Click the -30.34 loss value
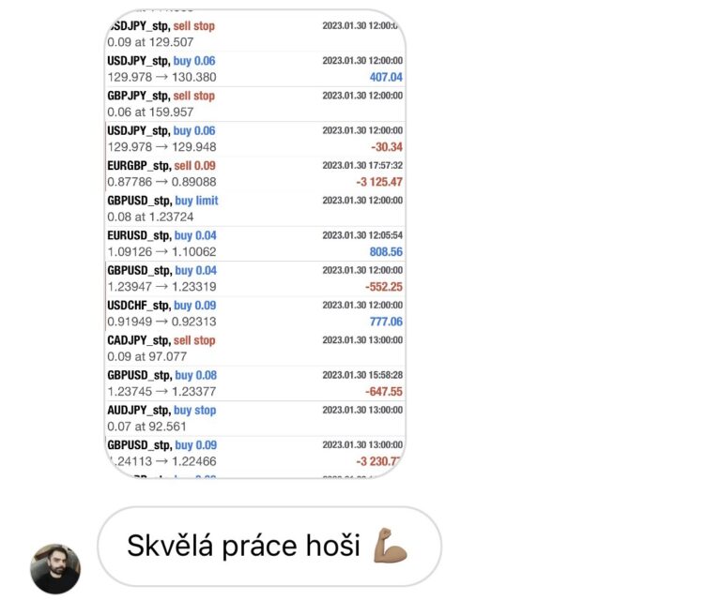721x600 pixels. 386,147
